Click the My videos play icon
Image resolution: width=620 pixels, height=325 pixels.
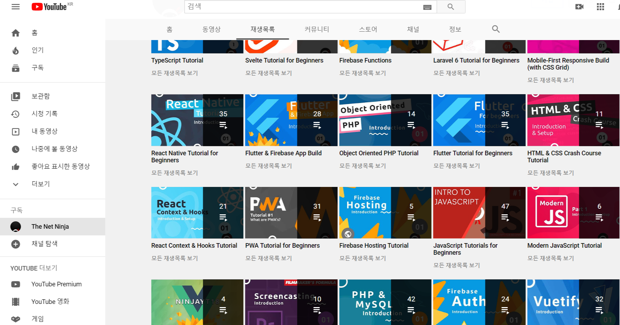click(x=15, y=131)
